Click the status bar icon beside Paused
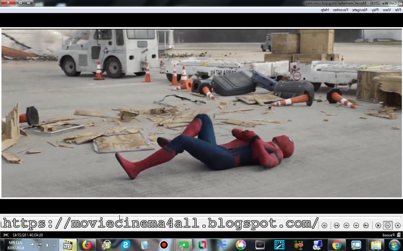The height and width of the screenshot is (251, 403). tap(399, 235)
